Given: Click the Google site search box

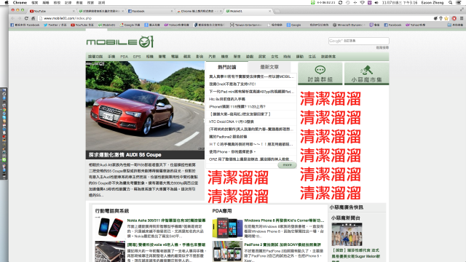Looking at the screenshot, I should point(359,41).
